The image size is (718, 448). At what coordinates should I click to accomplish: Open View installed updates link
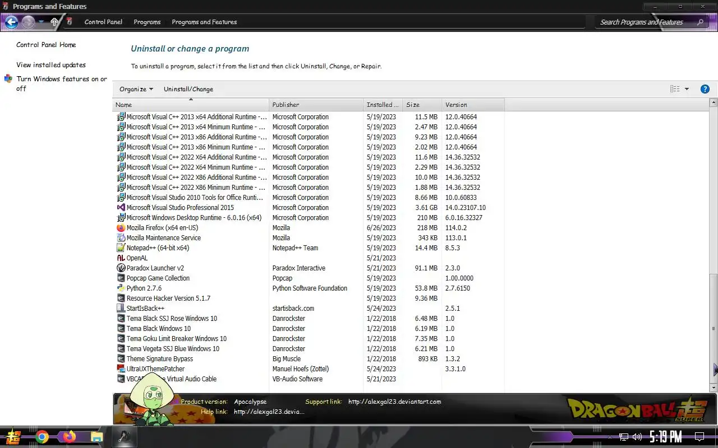(51, 65)
